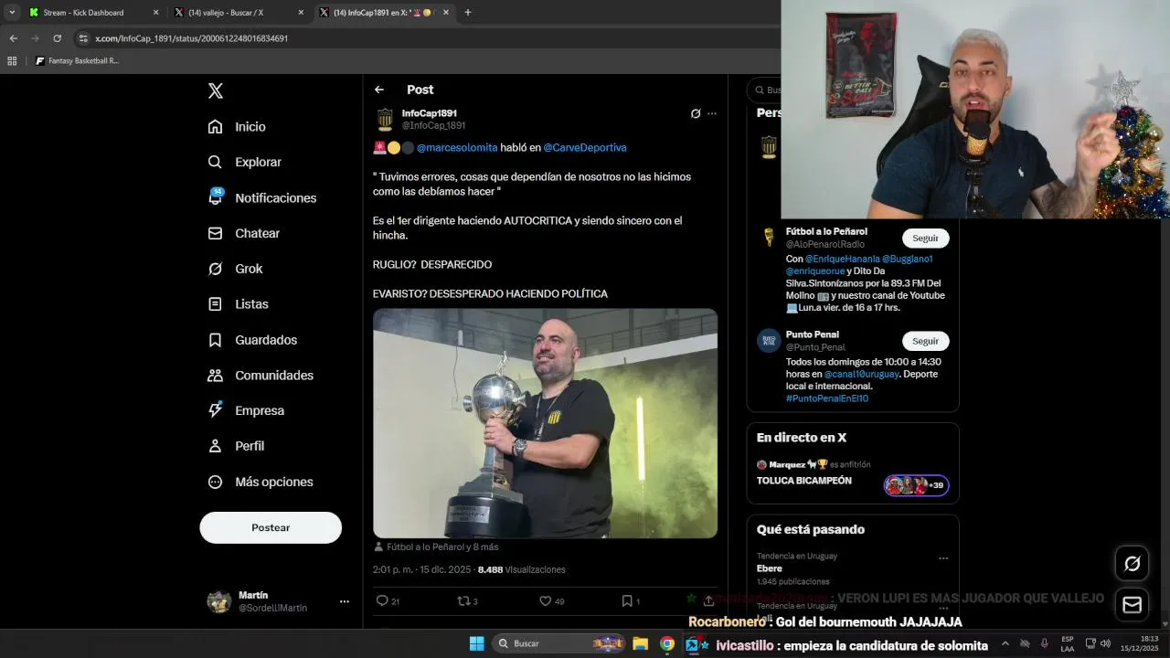Open @EnriqueHananla mention link

pyautogui.click(x=842, y=260)
